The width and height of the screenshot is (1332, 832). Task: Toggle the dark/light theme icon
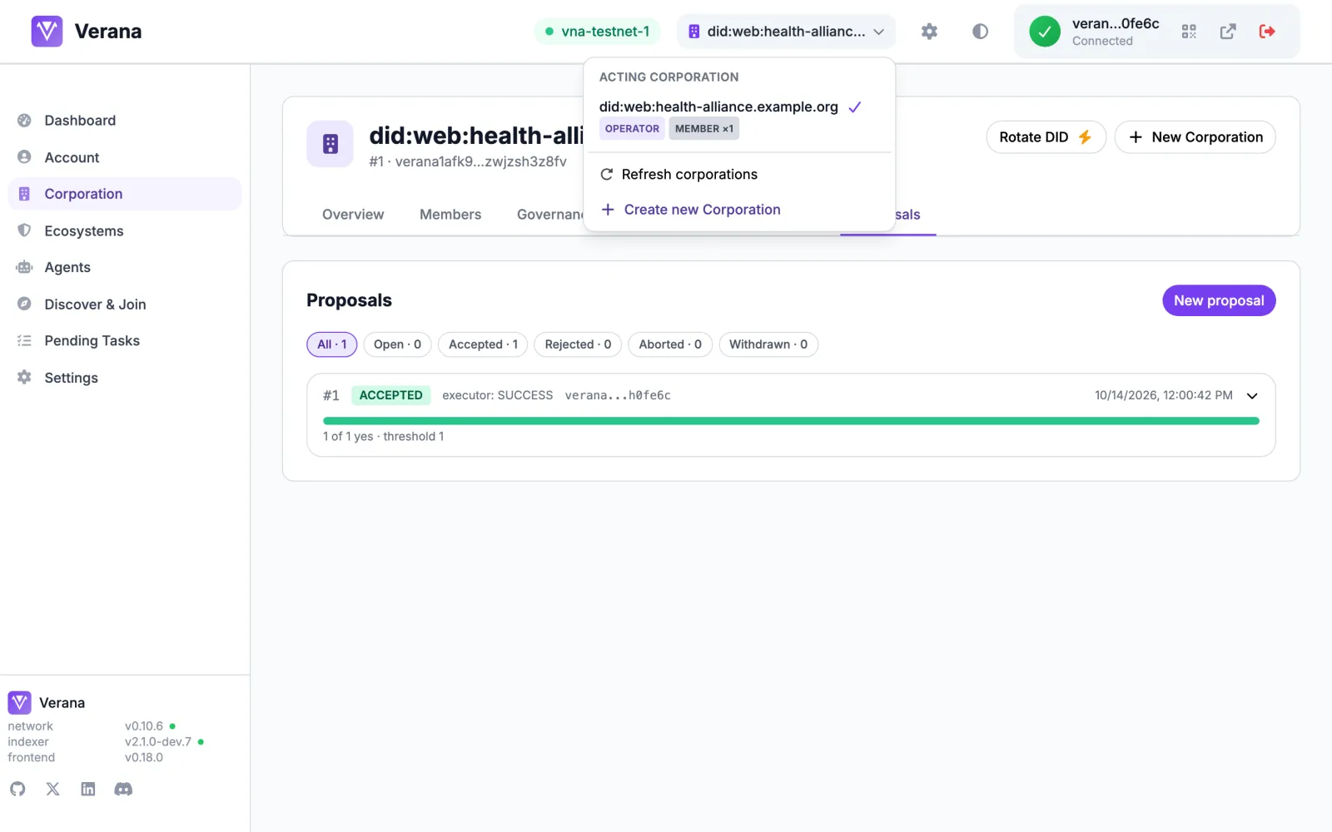click(980, 32)
